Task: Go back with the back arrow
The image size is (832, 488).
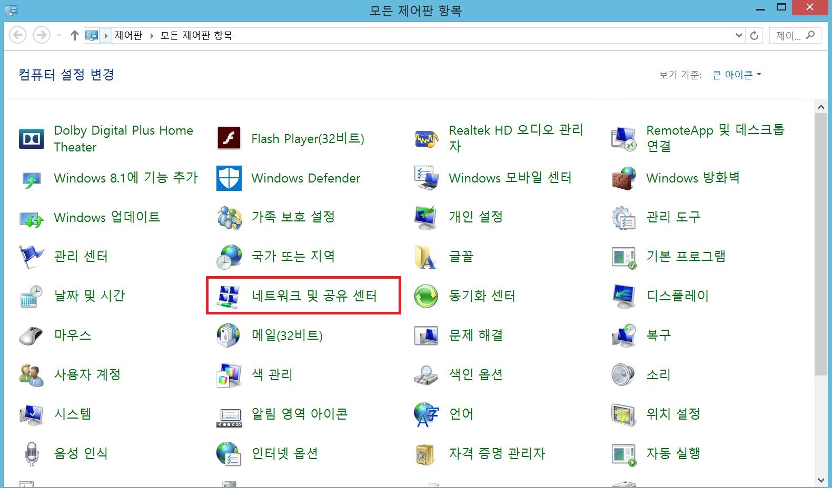Action: (18, 35)
